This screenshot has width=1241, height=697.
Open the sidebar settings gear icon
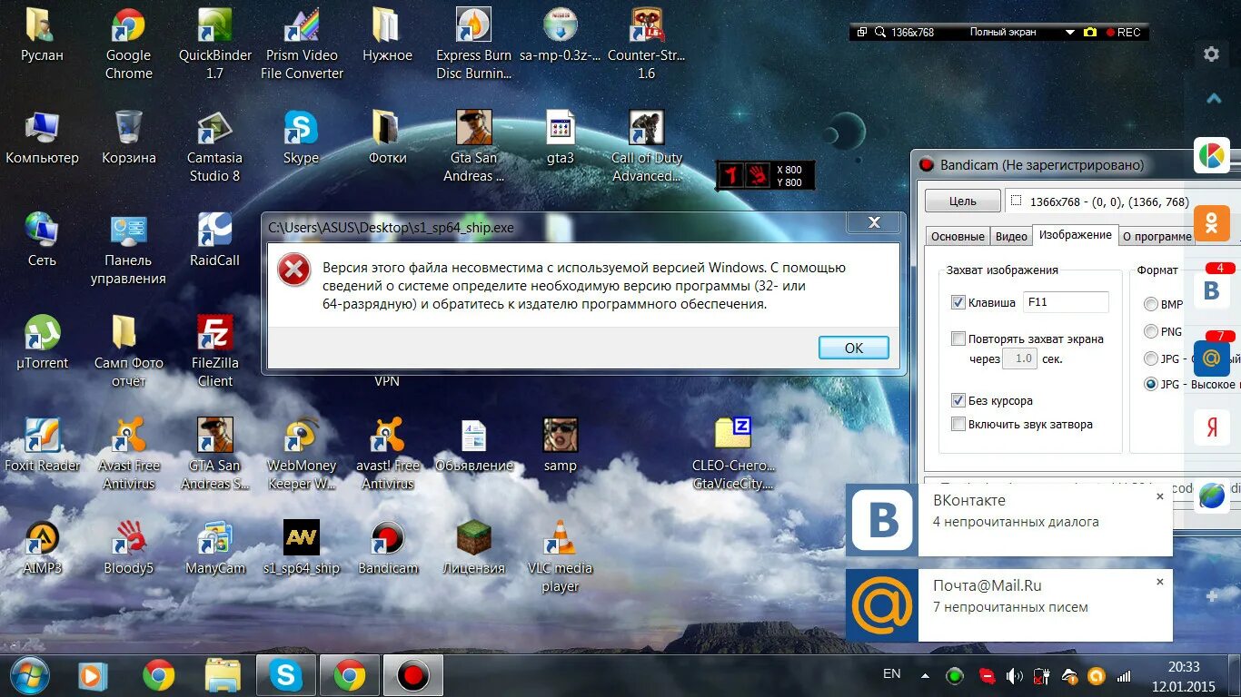pyautogui.click(x=1211, y=54)
